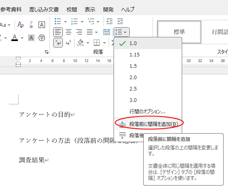Viewport: 228px width, 188px height.
Task: Toggle justify alignment
Action: pyautogui.click(x=90, y=32)
